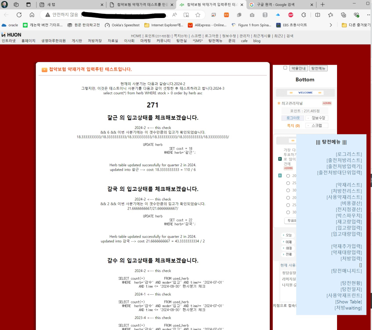
Task: Click the red ABP adblock icon
Action: click(x=291, y=15)
